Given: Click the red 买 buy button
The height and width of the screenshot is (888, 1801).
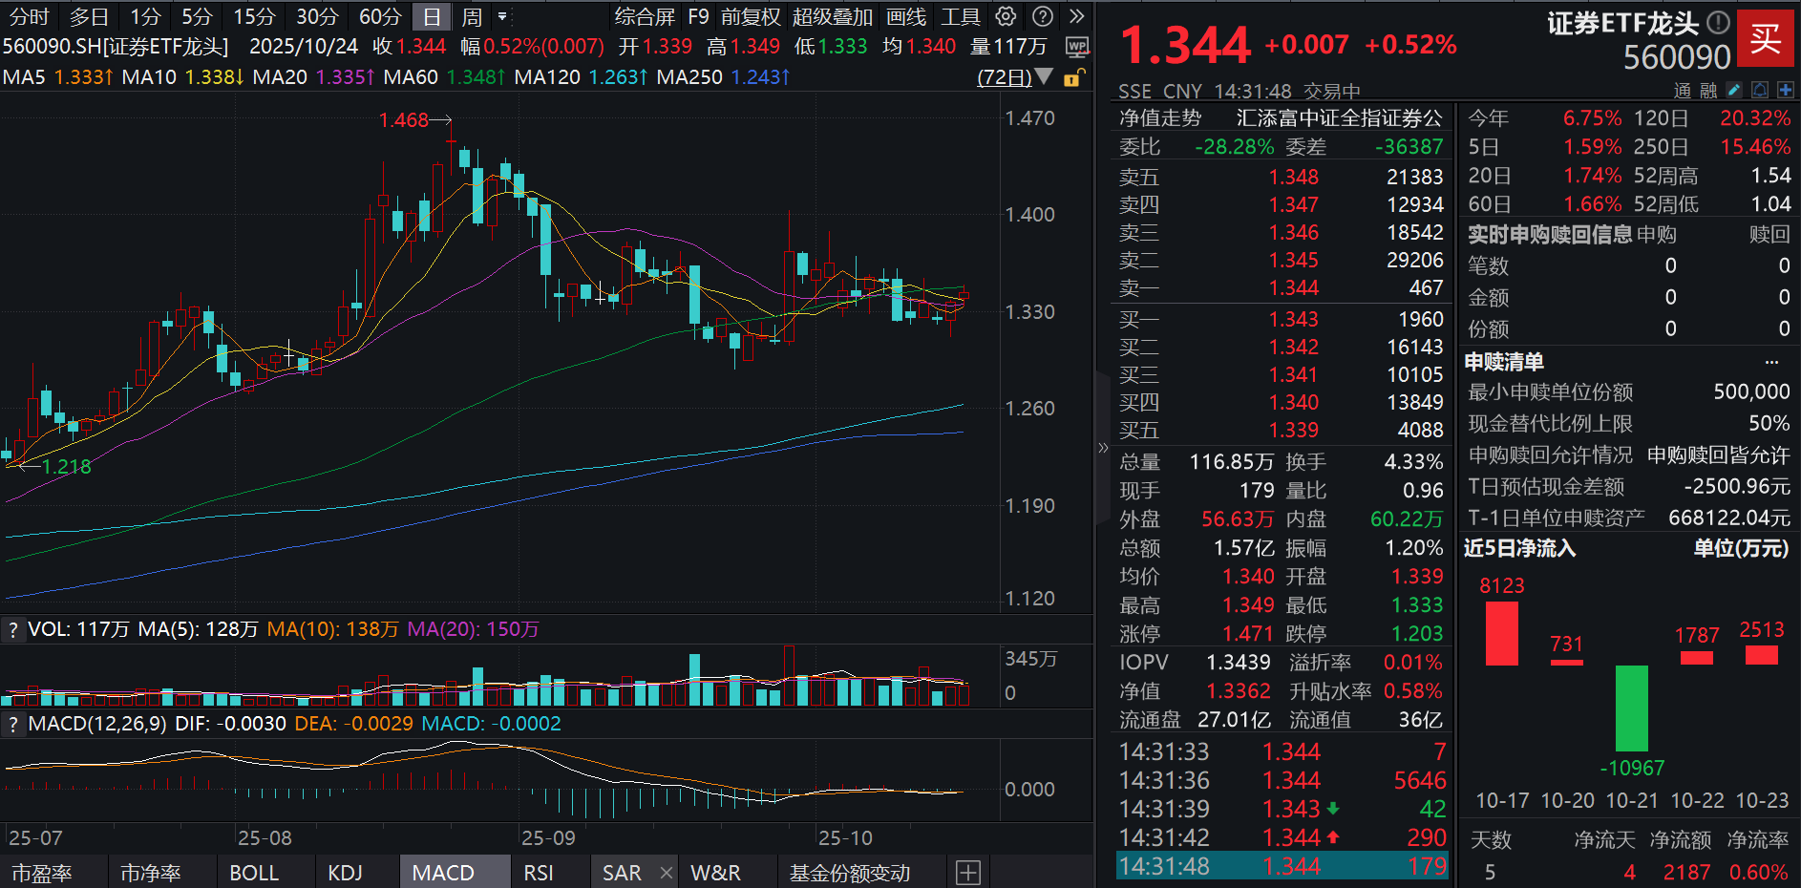Looking at the screenshot, I should point(1767,38).
